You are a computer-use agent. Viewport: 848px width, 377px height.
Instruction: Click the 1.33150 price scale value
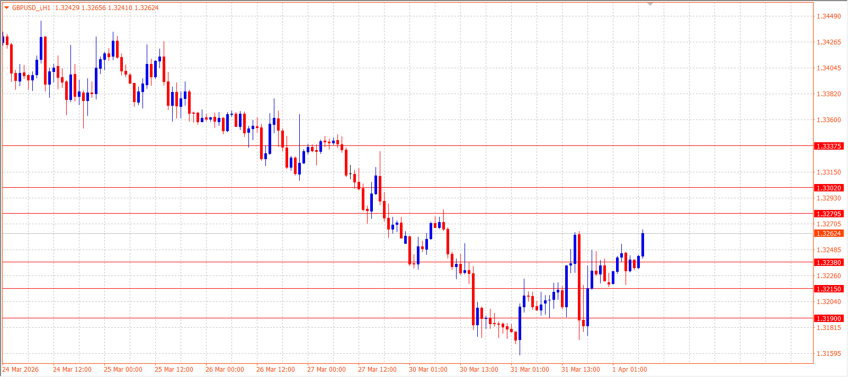point(828,172)
